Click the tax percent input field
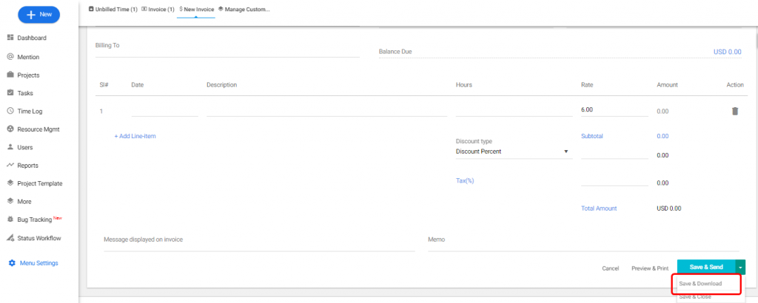This screenshot has height=303, width=758. pyautogui.click(x=614, y=181)
